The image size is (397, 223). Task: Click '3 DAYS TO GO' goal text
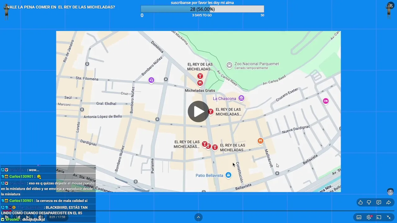pyautogui.click(x=202, y=15)
